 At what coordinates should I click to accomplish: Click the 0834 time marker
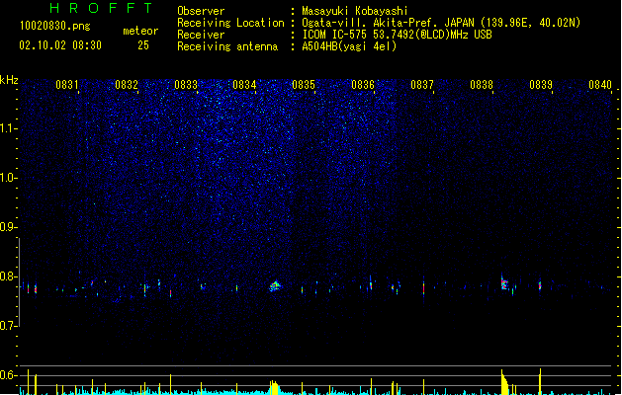pos(245,85)
